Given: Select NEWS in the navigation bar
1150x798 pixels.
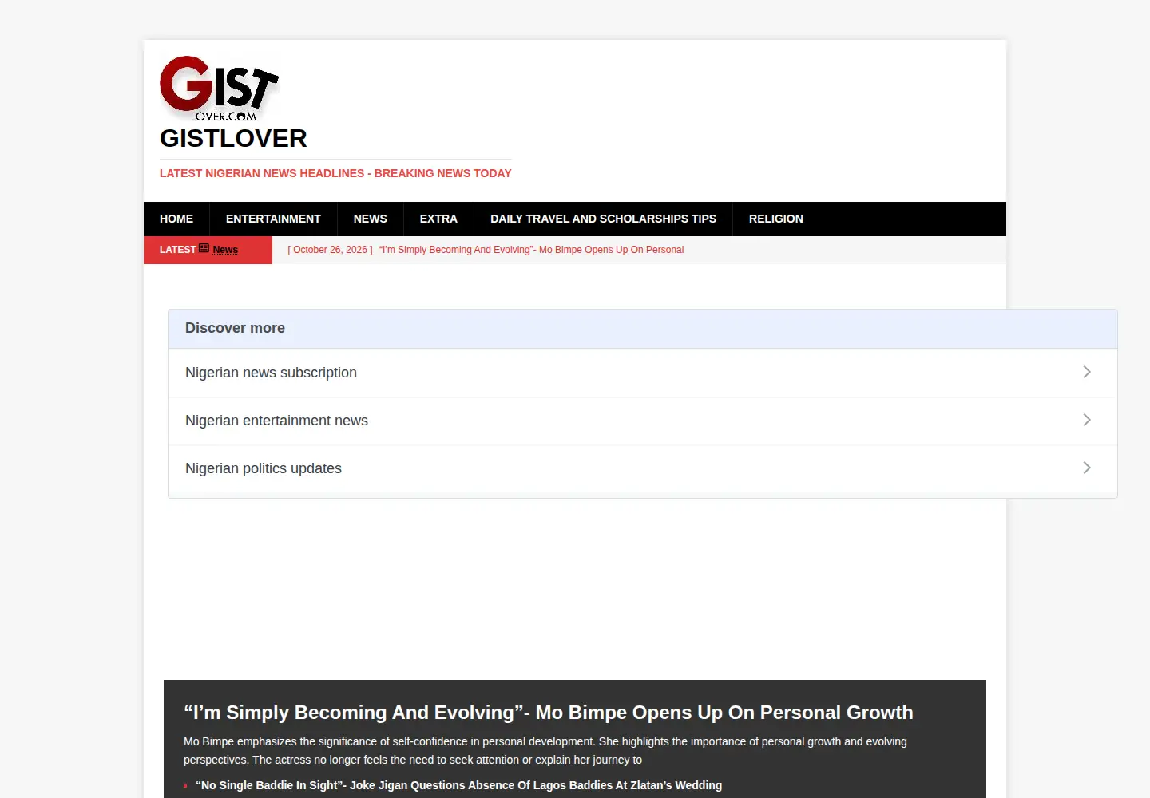Looking at the screenshot, I should tap(371, 219).
